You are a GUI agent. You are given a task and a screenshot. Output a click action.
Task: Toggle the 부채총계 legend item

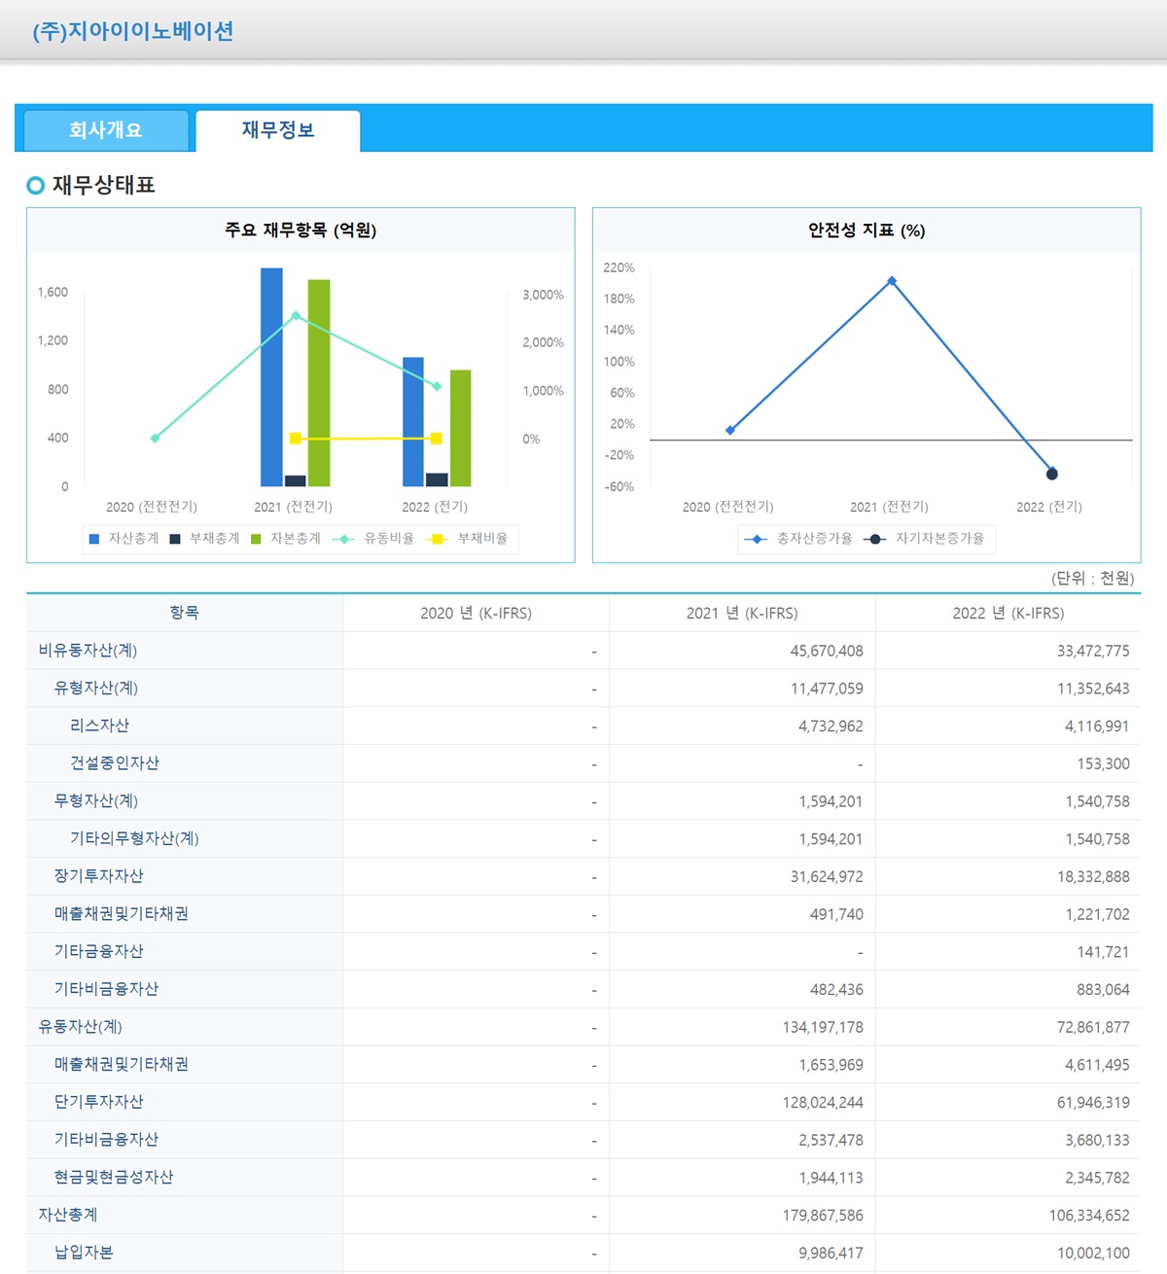(x=204, y=539)
